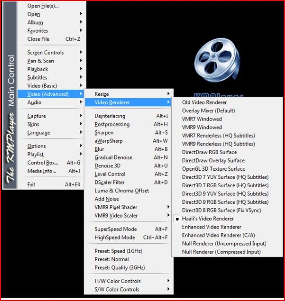285x301 pixels.
Task: Select VMR9 Renderless (HQ Subtitles)
Action: point(227,144)
